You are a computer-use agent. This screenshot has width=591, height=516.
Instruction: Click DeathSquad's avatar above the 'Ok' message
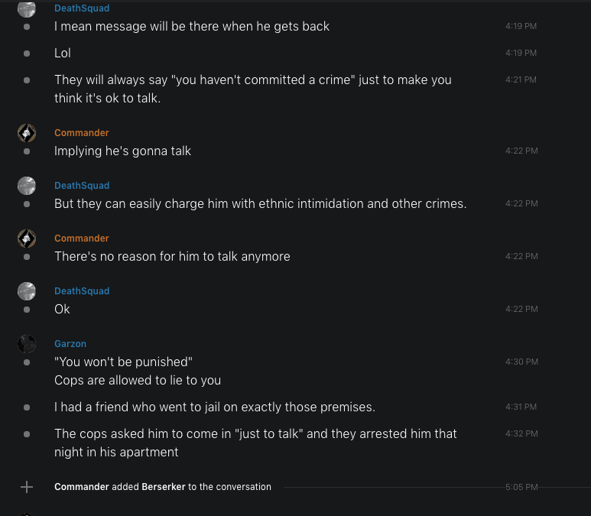pyautogui.click(x=27, y=291)
